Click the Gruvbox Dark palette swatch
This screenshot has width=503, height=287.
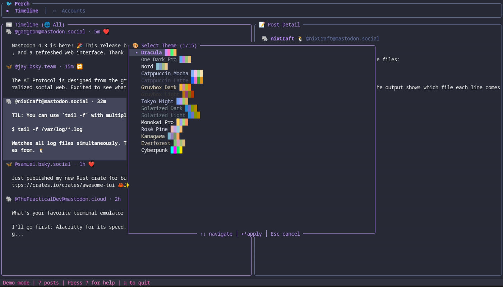click(185, 88)
